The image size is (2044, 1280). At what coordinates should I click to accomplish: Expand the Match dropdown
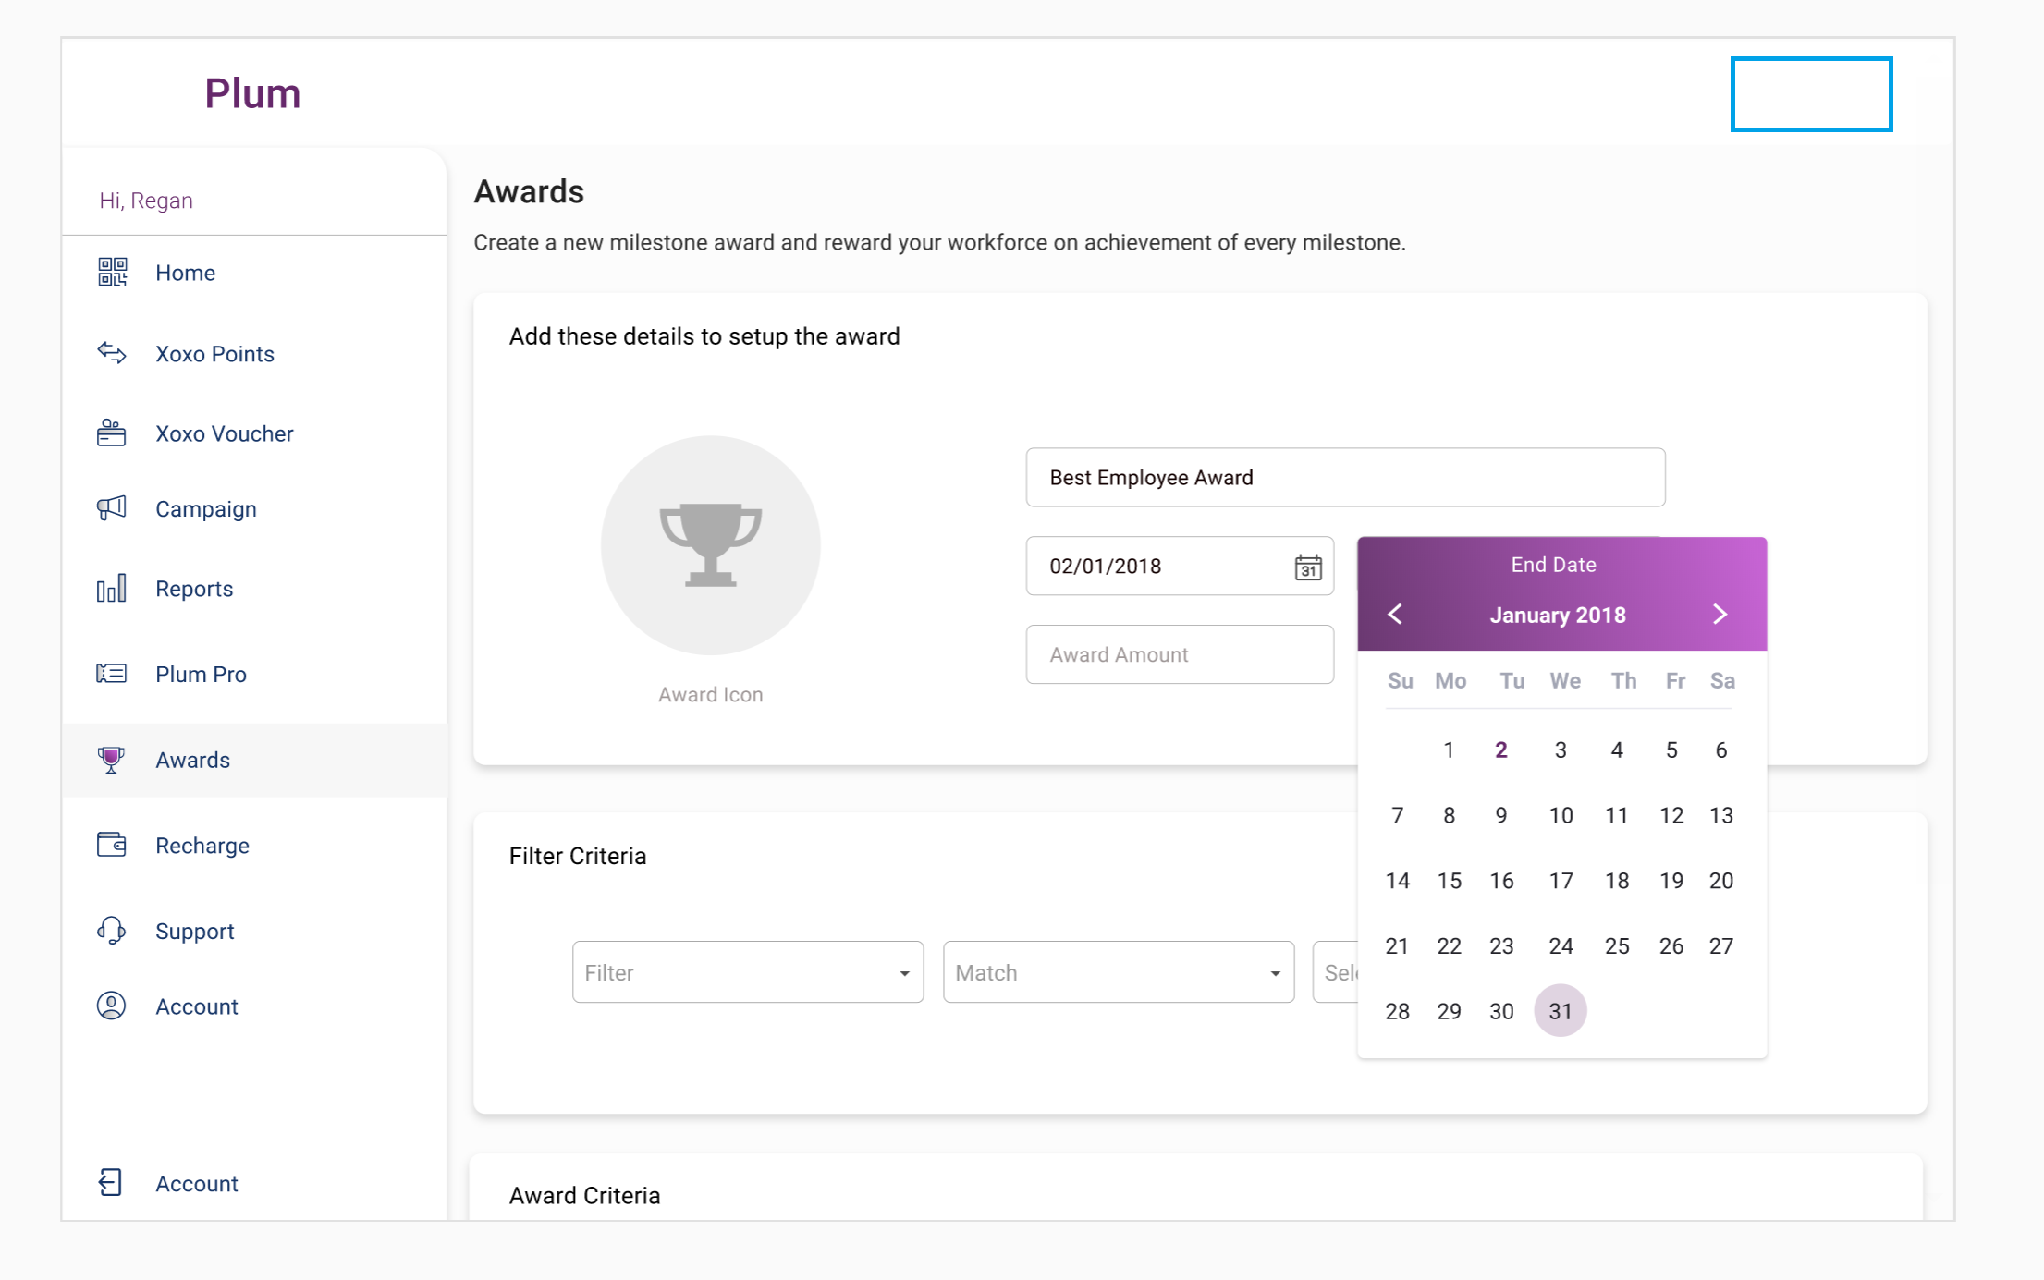1118,972
